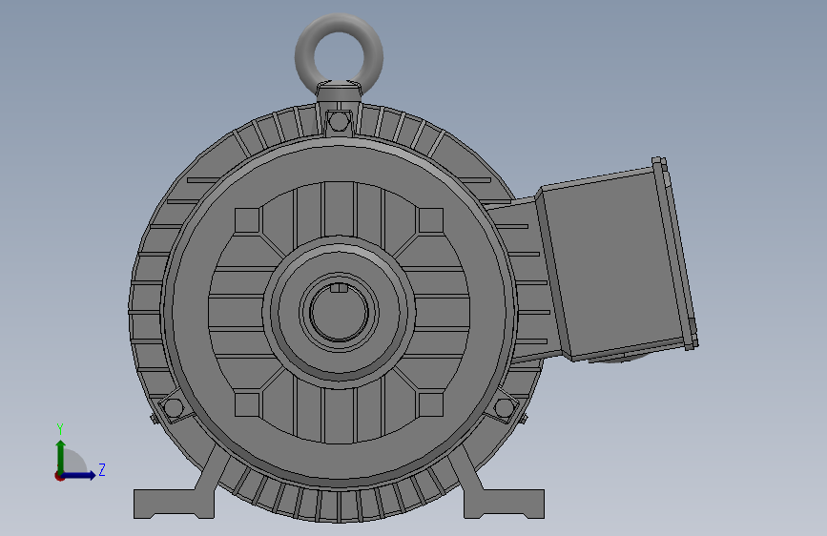Click the Z axis label of the triad

[x=102, y=469]
